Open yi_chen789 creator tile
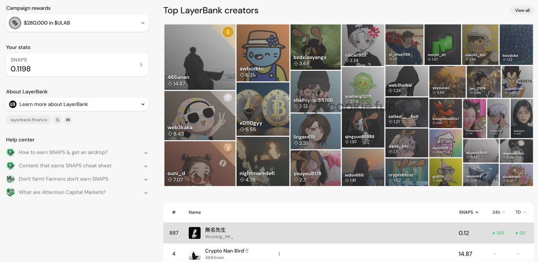 point(404,44)
